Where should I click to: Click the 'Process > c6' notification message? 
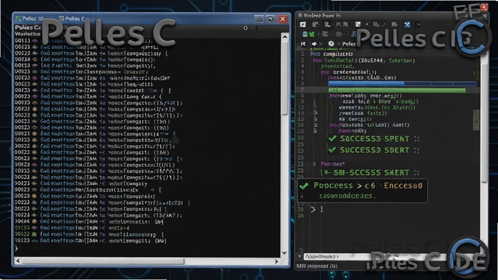(362, 190)
